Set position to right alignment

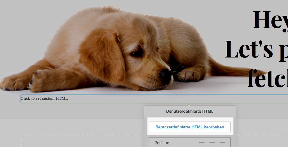pos(223,143)
